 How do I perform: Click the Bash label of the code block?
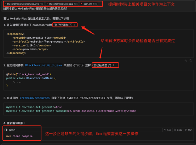pyautogui.click(x=12, y=130)
